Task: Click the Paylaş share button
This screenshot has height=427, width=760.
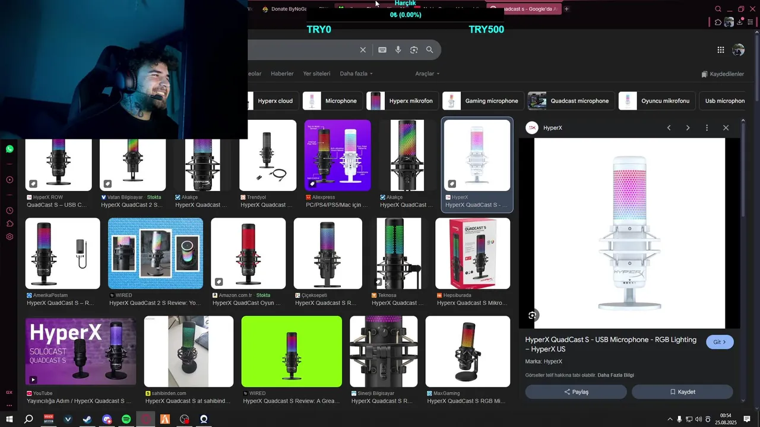Action: coord(576,392)
